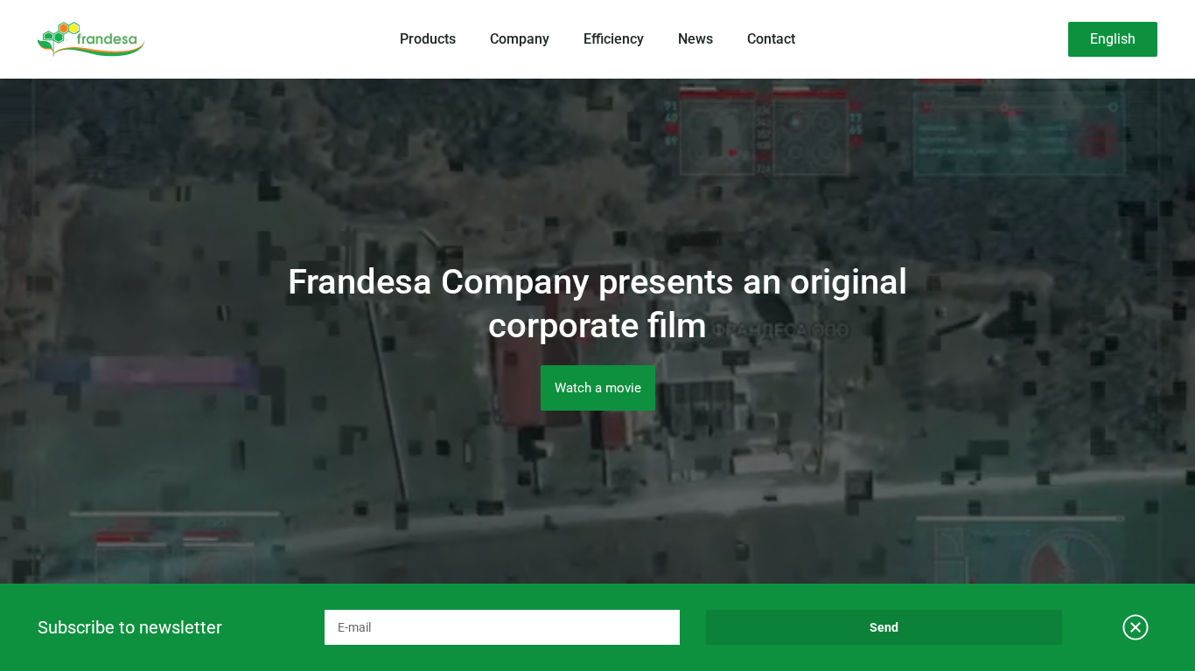Navigate to the Contact page
This screenshot has width=1195, height=671.
click(771, 39)
